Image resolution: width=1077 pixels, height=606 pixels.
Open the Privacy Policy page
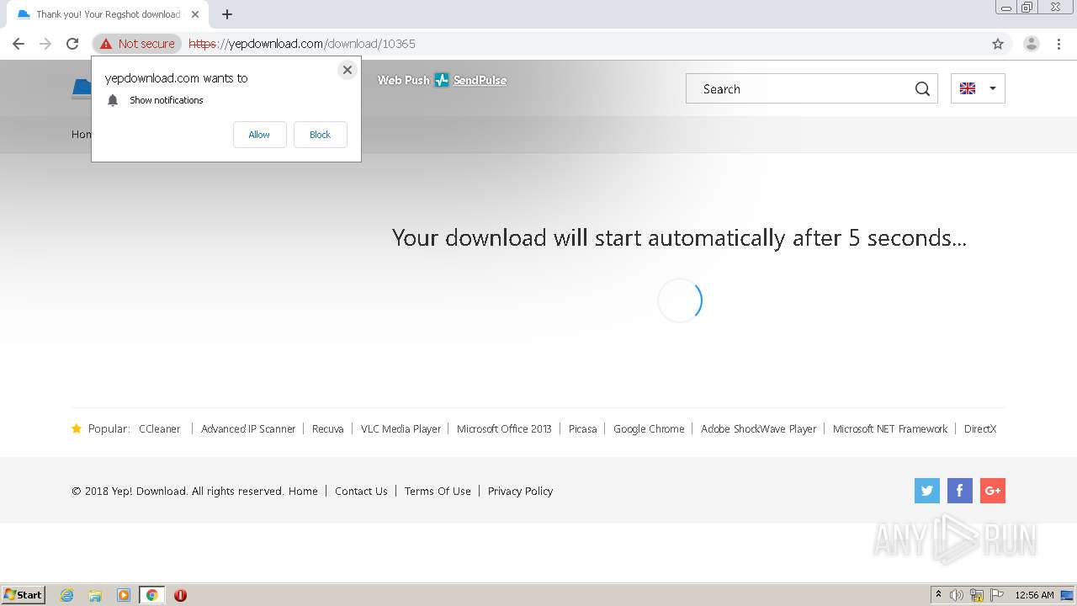[520, 491]
